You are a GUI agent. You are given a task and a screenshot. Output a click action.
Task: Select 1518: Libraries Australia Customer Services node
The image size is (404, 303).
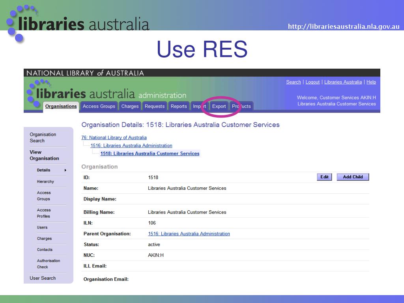[x=150, y=153]
